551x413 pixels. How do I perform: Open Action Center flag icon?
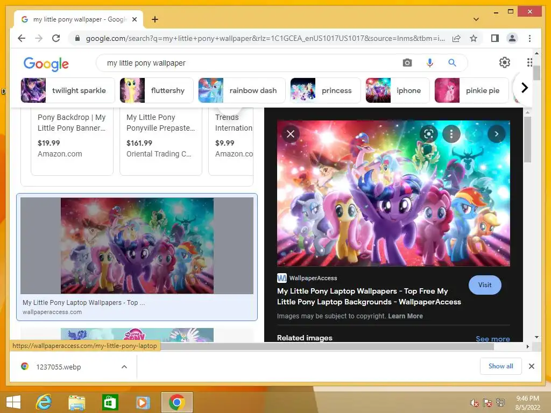pos(488,403)
